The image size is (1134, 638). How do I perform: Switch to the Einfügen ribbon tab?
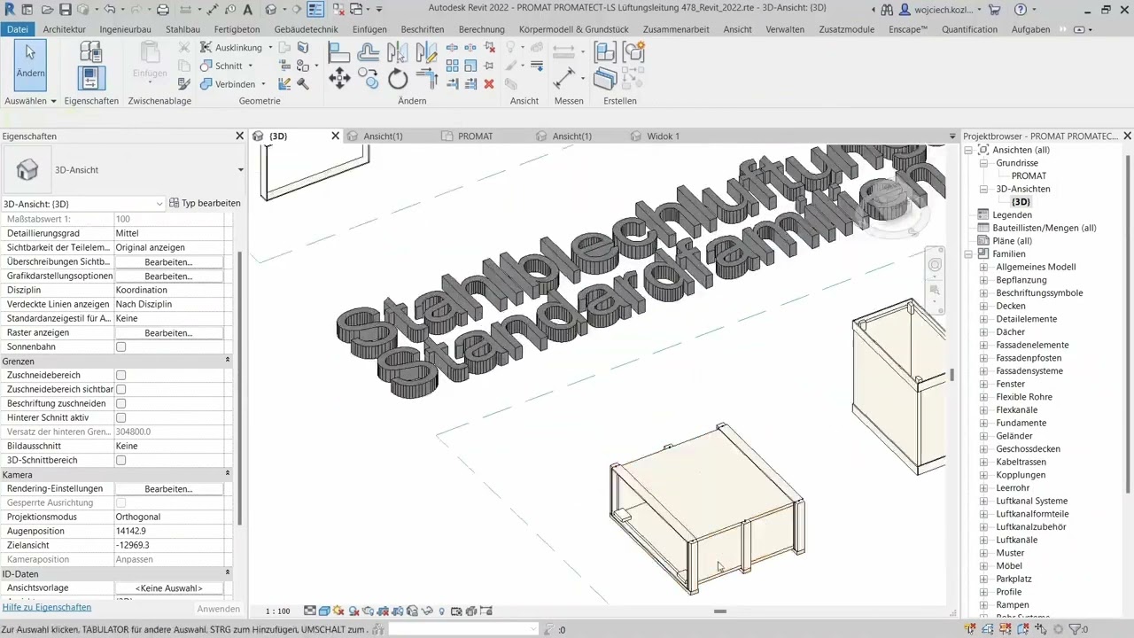(369, 29)
